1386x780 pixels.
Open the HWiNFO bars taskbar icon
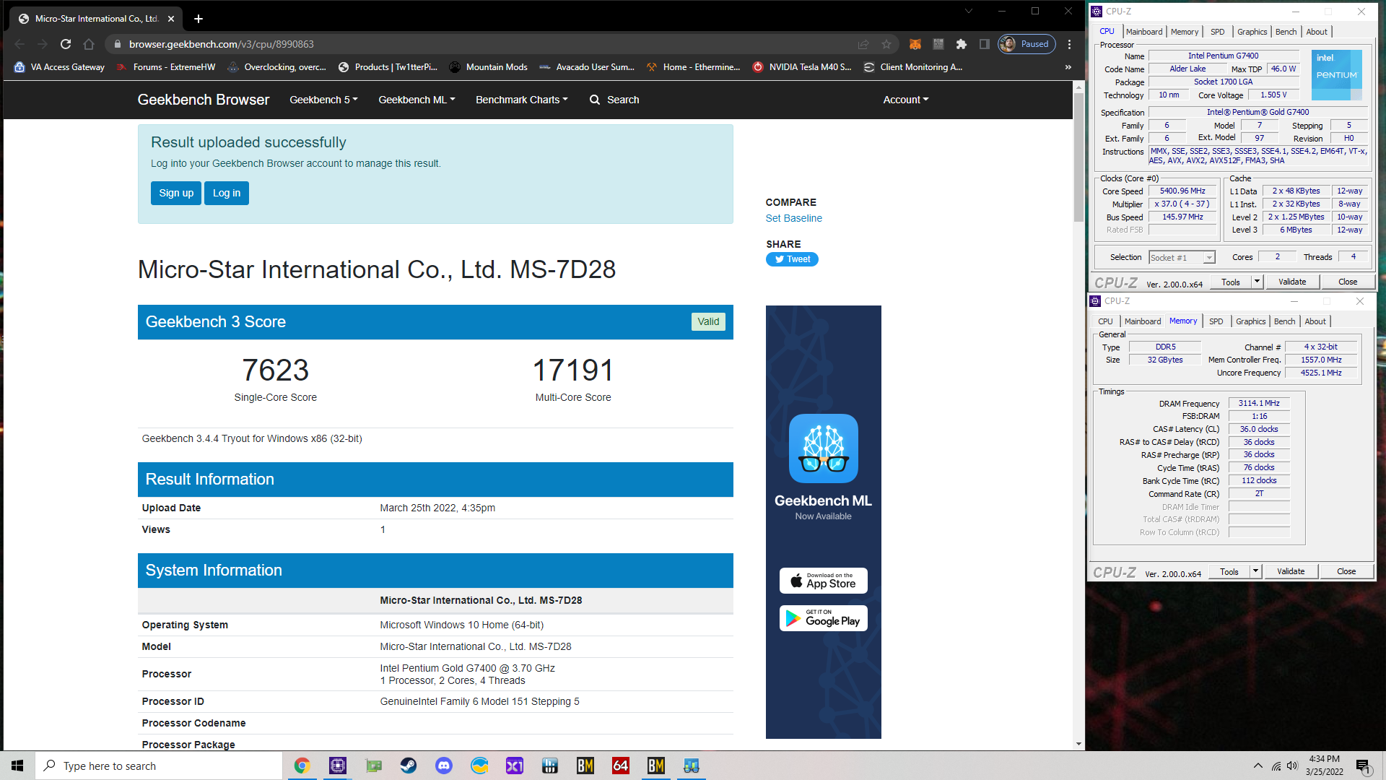(550, 766)
